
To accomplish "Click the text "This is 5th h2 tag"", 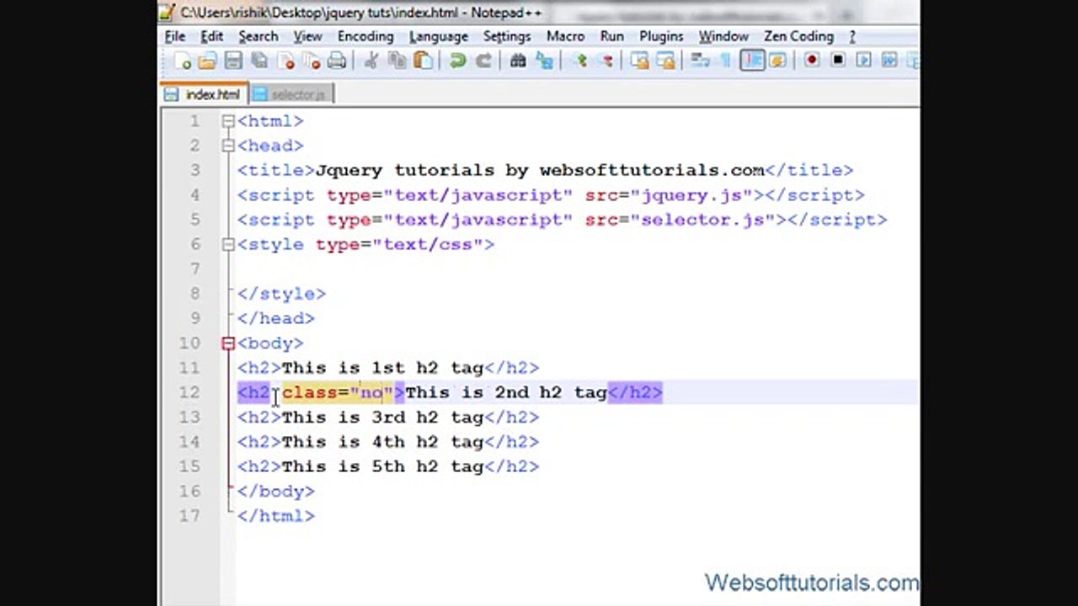I will (382, 466).
